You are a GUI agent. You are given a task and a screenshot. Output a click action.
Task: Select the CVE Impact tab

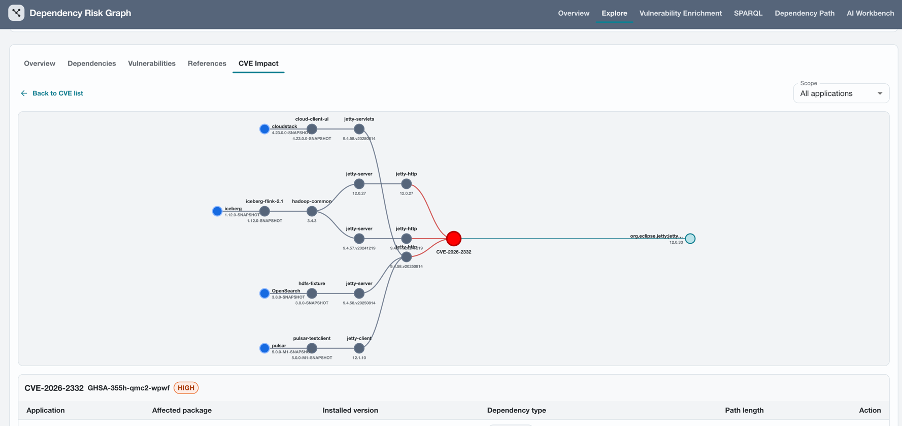pos(258,63)
